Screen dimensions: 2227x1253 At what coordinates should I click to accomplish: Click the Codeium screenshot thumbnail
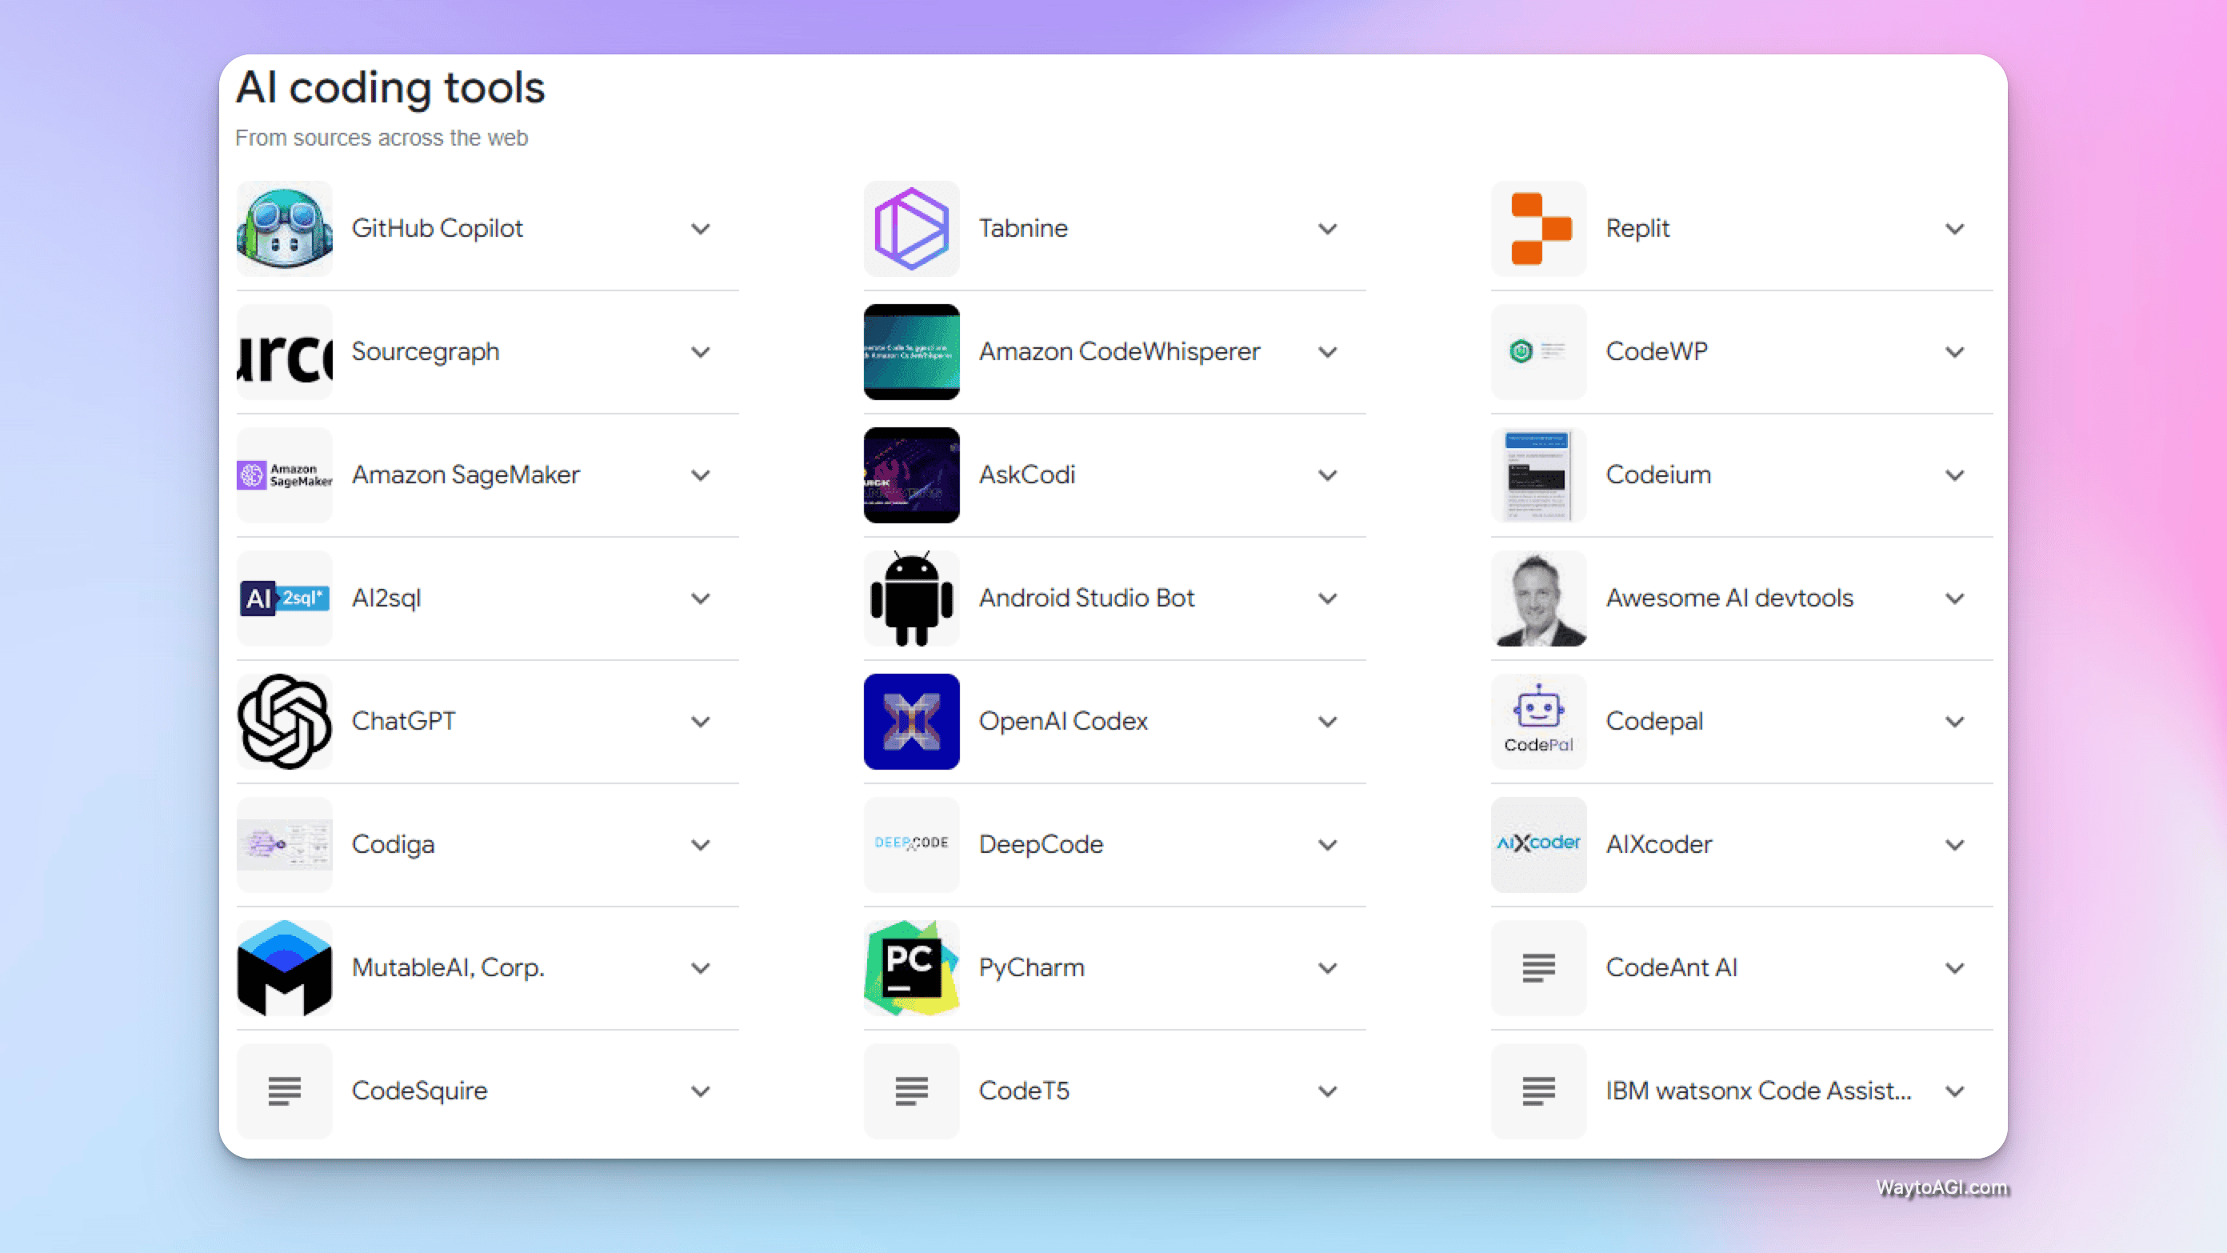pyautogui.click(x=1539, y=474)
